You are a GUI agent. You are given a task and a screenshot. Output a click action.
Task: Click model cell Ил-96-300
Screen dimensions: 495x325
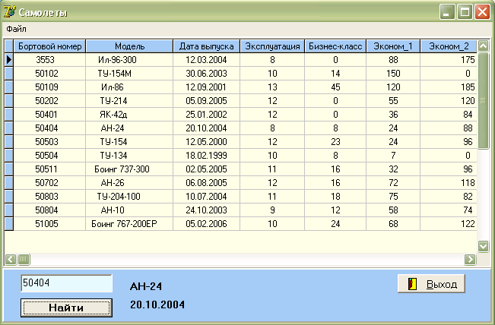click(x=129, y=59)
